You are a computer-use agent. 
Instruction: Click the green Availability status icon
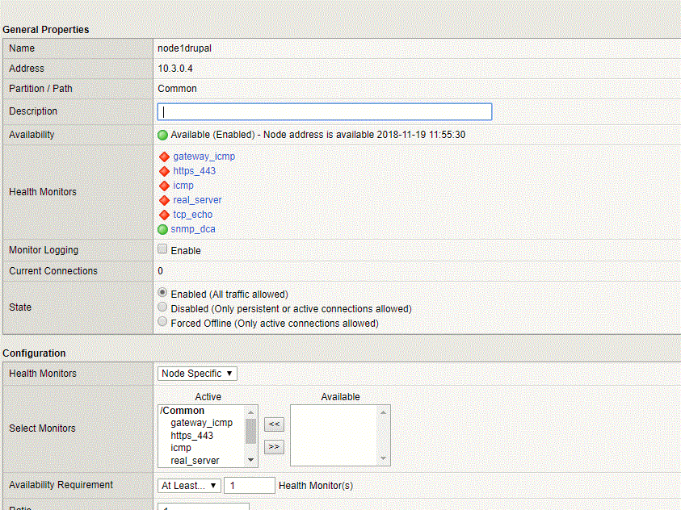tap(163, 135)
